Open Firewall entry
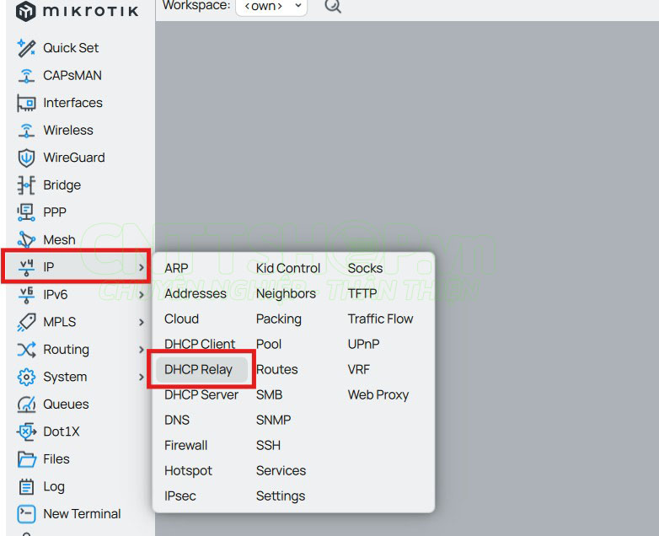The width and height of the screenshot is (659, 536). click(x=185, y=445)
